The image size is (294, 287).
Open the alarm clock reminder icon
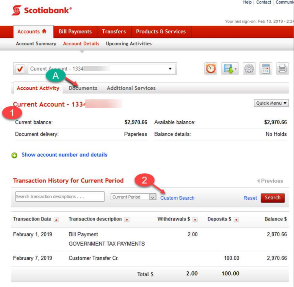click(x=211, y=68)
